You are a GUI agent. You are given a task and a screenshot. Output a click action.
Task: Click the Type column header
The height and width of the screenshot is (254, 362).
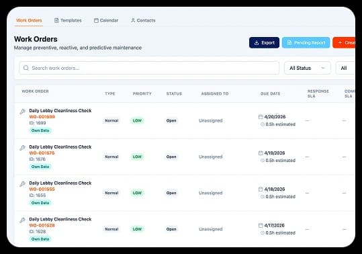110,93
